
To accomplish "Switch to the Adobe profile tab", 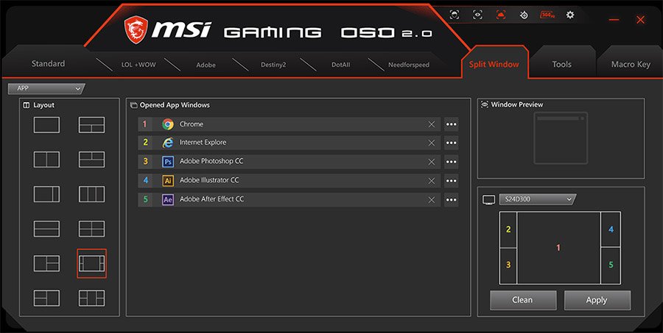I will (206, 65).
